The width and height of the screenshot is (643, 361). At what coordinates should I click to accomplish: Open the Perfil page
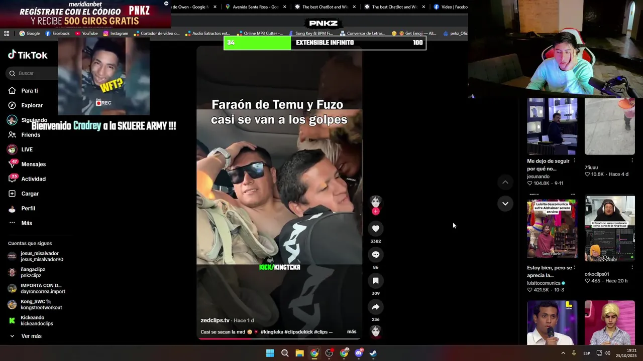click(28, 208)
